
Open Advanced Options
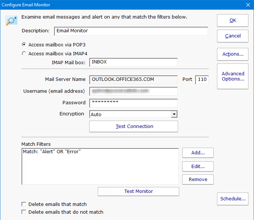tap(233, 76)
